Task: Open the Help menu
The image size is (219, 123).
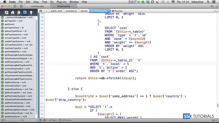Action: [85, 2]
